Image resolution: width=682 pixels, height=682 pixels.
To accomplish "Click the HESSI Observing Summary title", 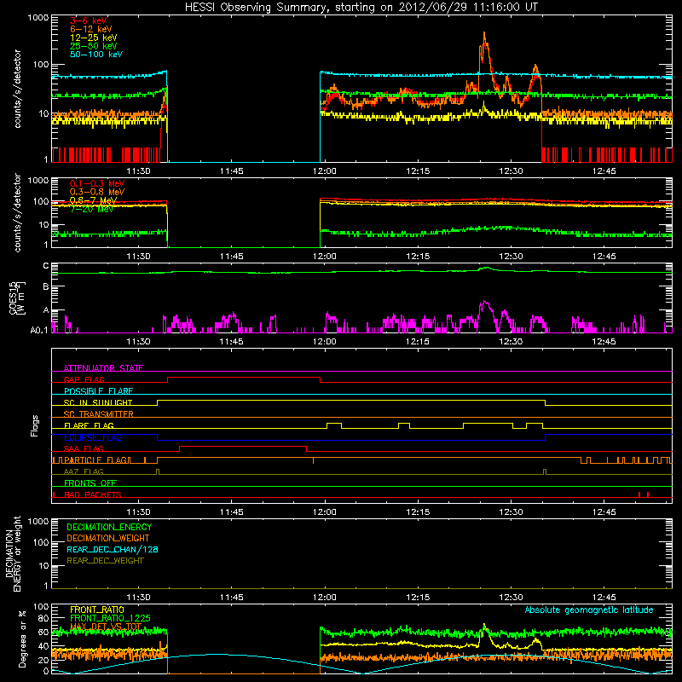I will click(361, 8).
